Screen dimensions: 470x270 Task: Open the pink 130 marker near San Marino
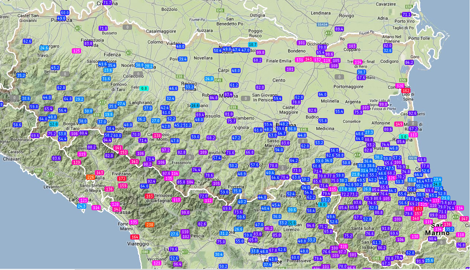(x=415, y=237)
